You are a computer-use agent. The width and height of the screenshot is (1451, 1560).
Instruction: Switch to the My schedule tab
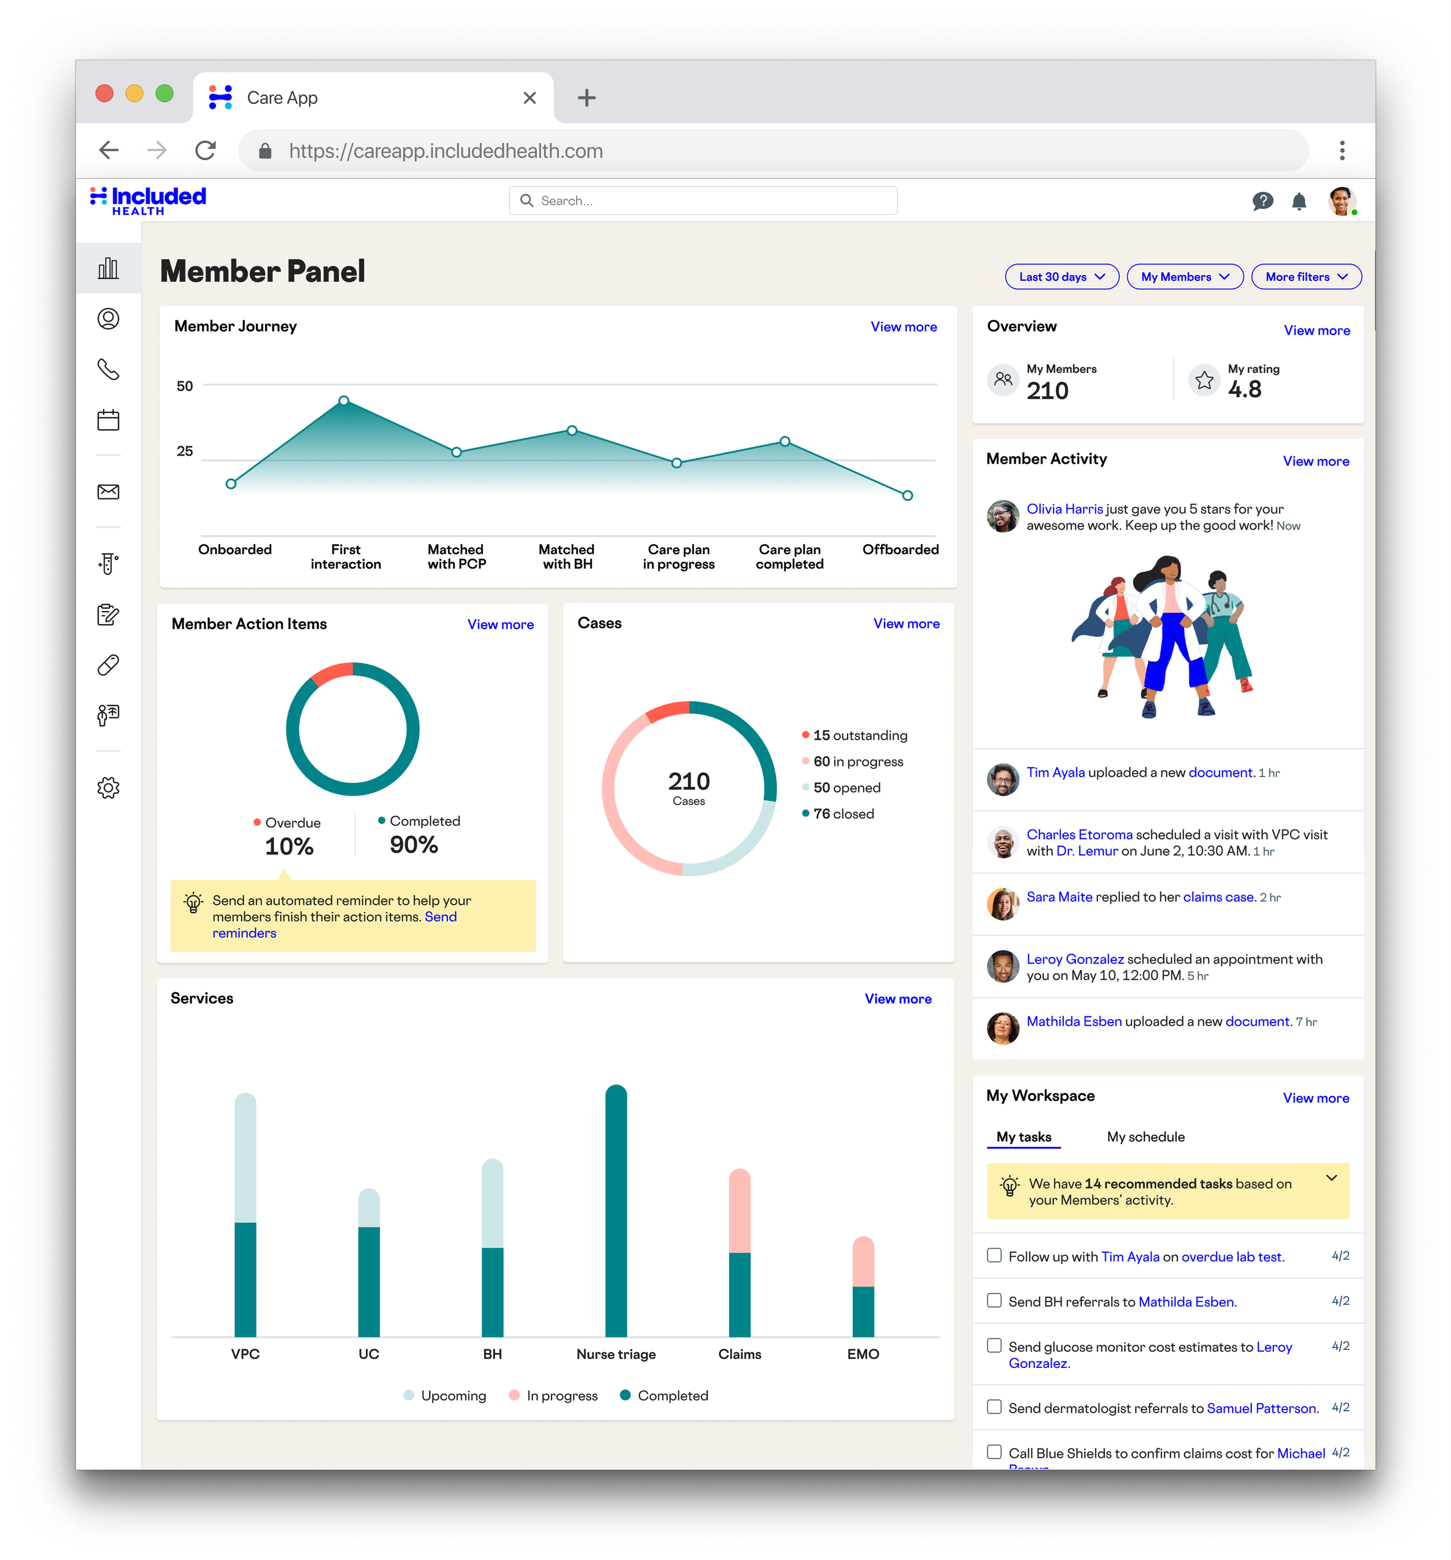(x=1145, y=1136)
